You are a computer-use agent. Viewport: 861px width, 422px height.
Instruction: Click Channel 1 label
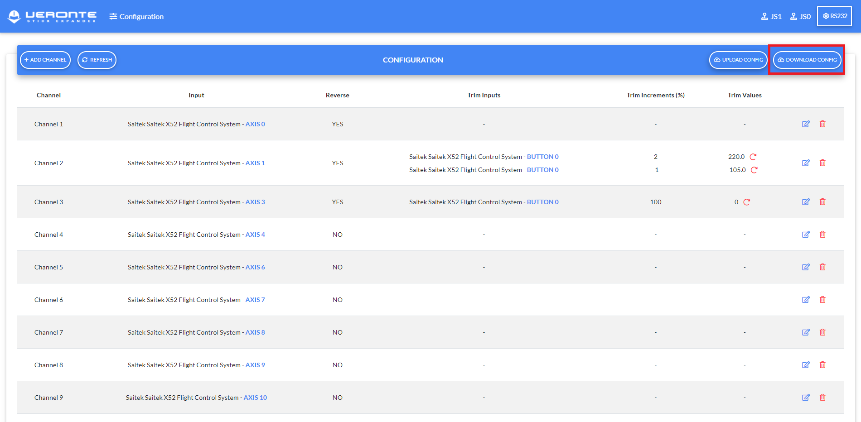pyautogui.click(x=48, y=124)
